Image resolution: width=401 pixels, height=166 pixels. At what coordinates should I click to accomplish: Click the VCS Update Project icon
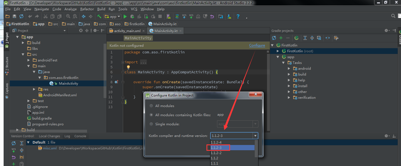pyautogui.click(x=184, y=17)
